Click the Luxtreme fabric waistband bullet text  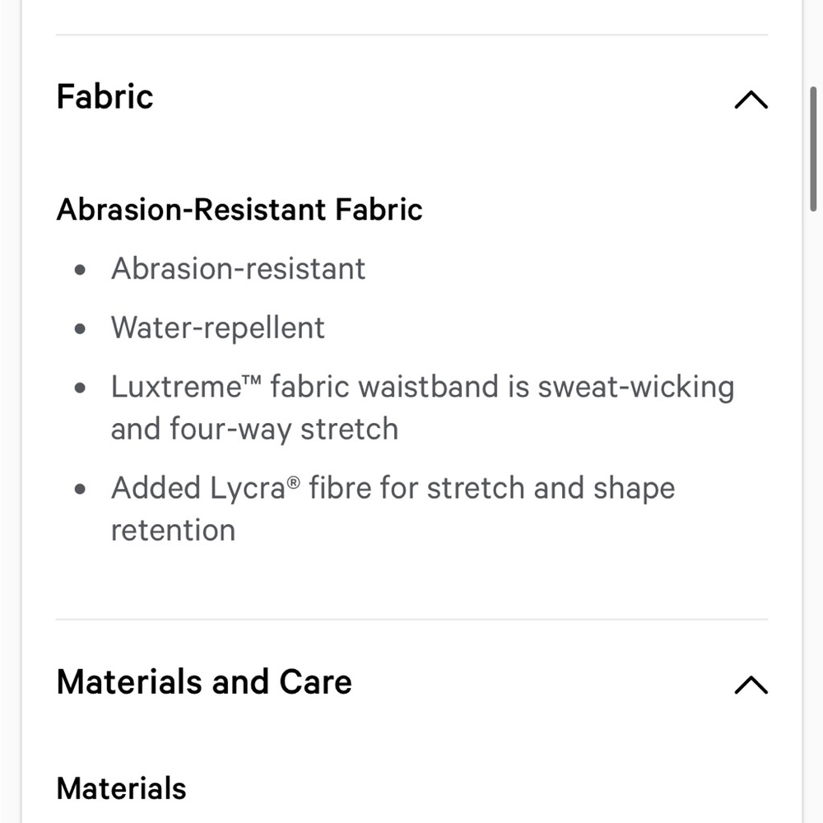(x=422, y=408)
